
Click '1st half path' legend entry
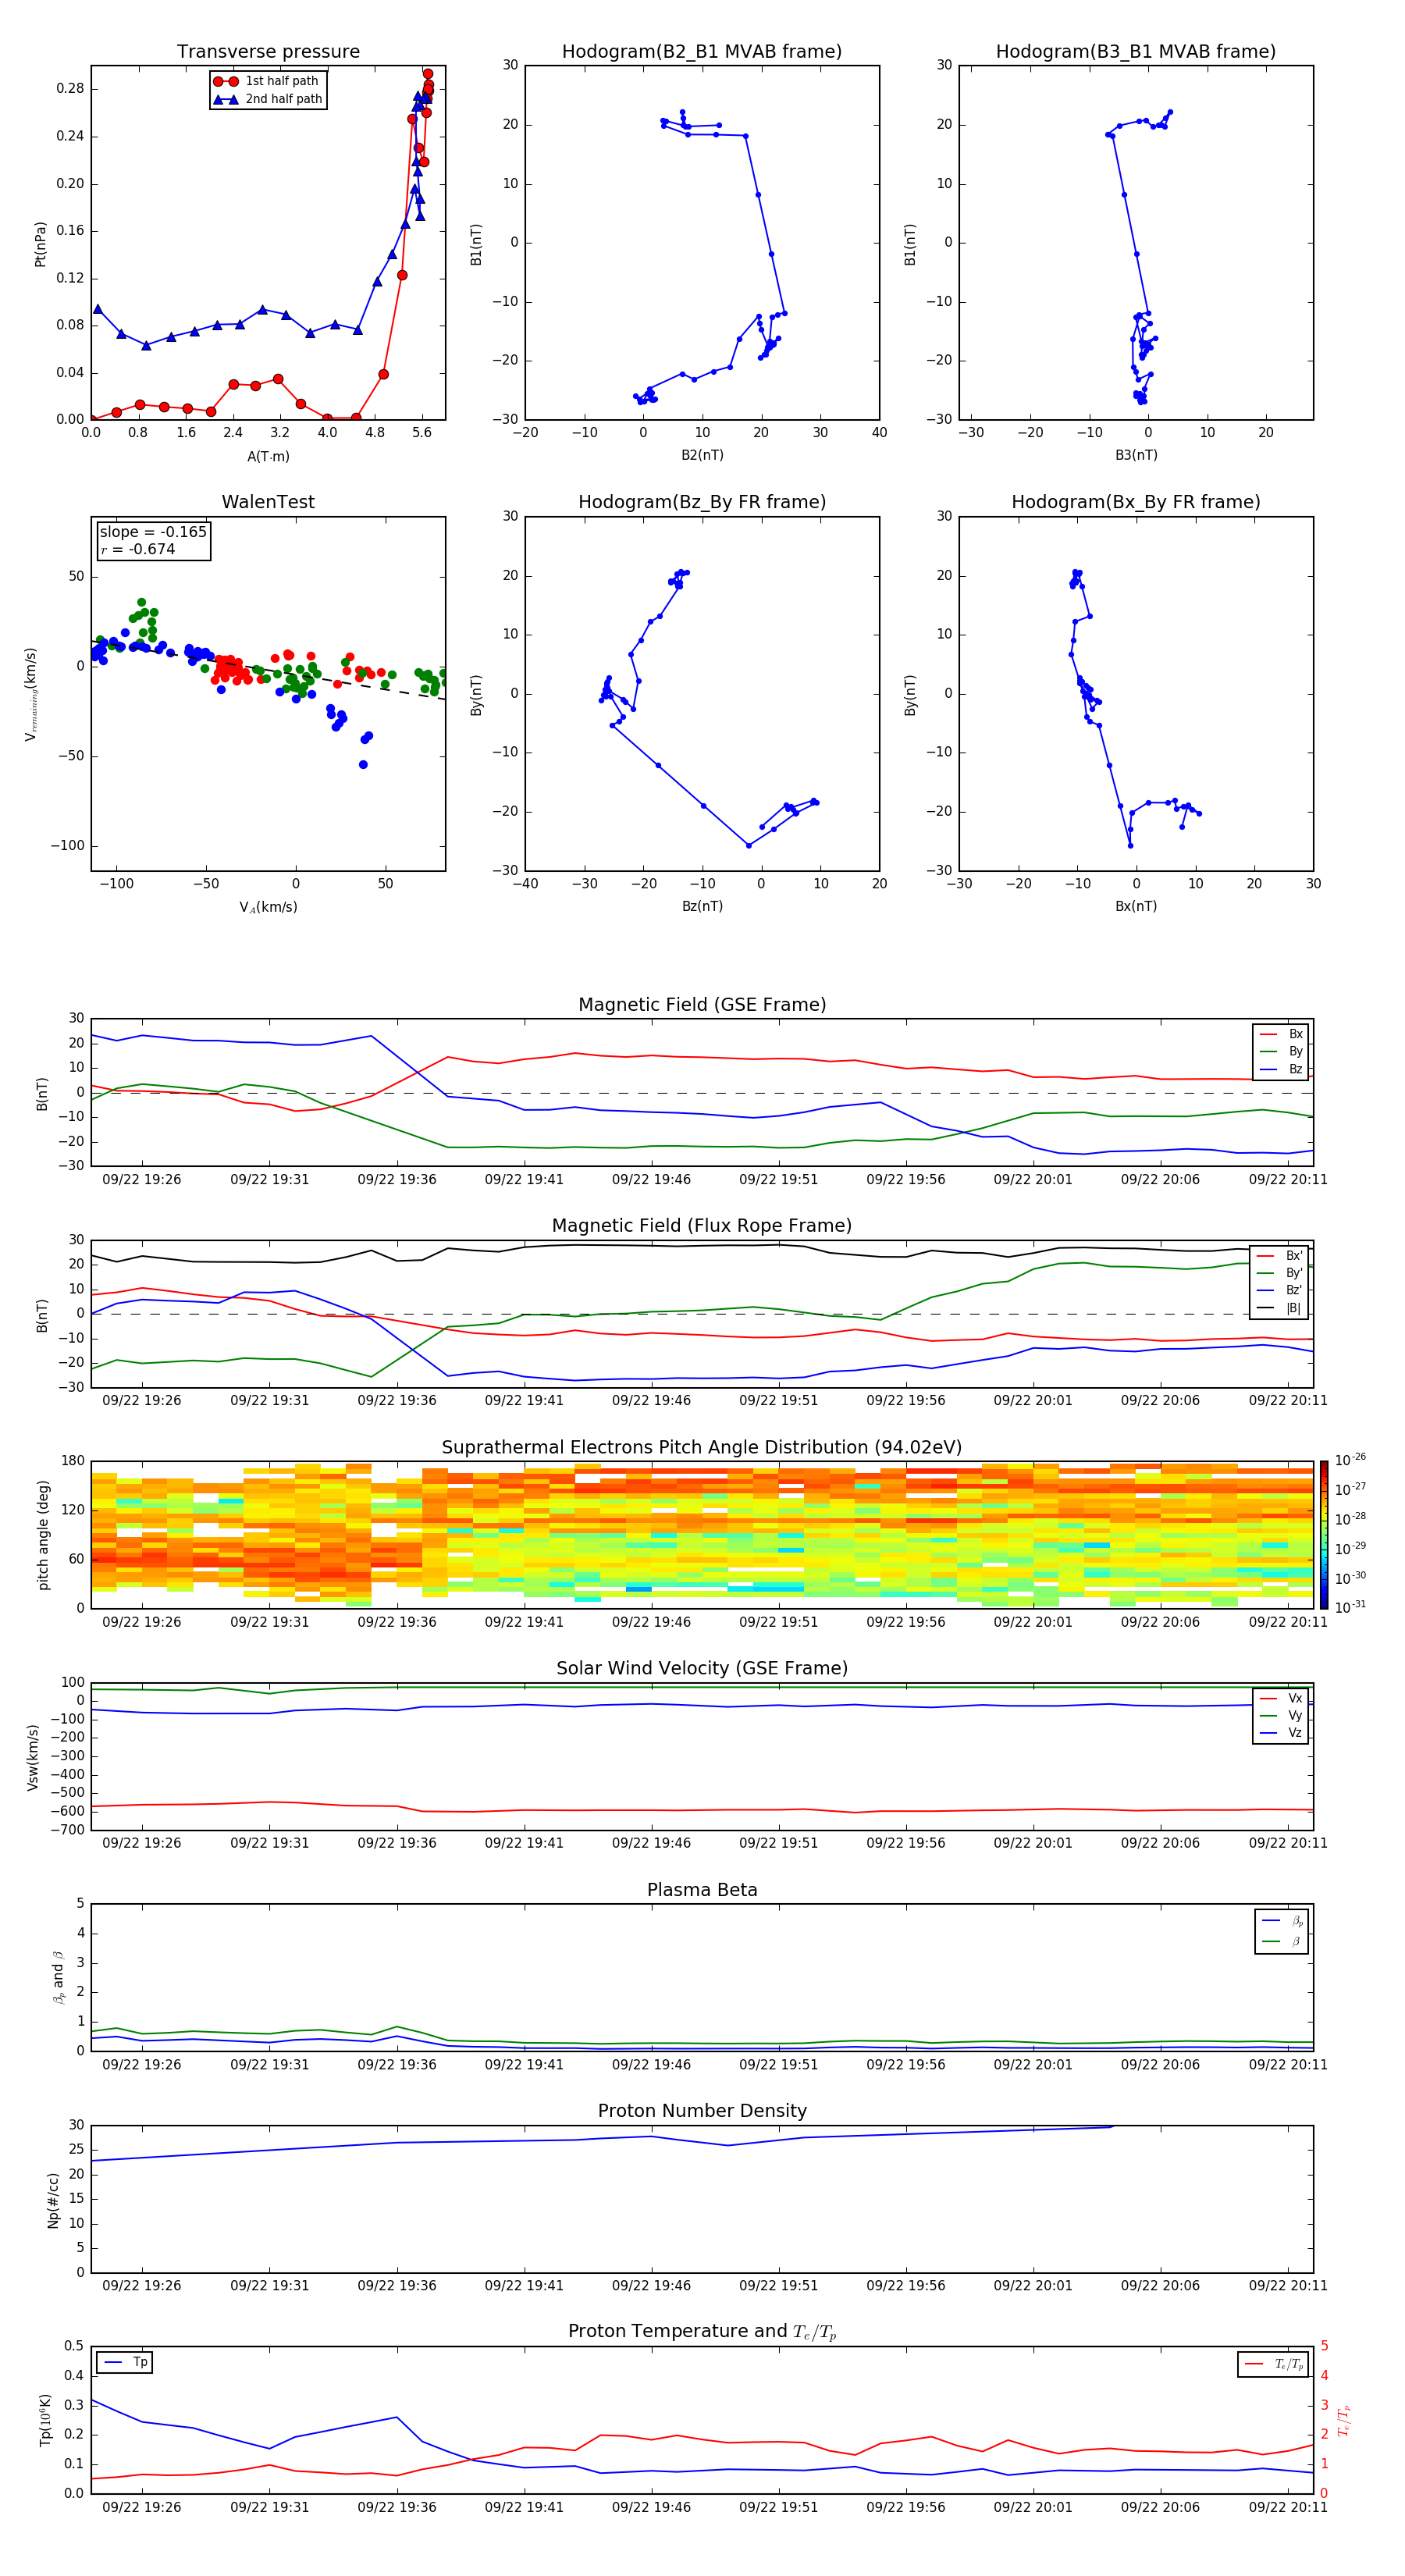(267, 81)
